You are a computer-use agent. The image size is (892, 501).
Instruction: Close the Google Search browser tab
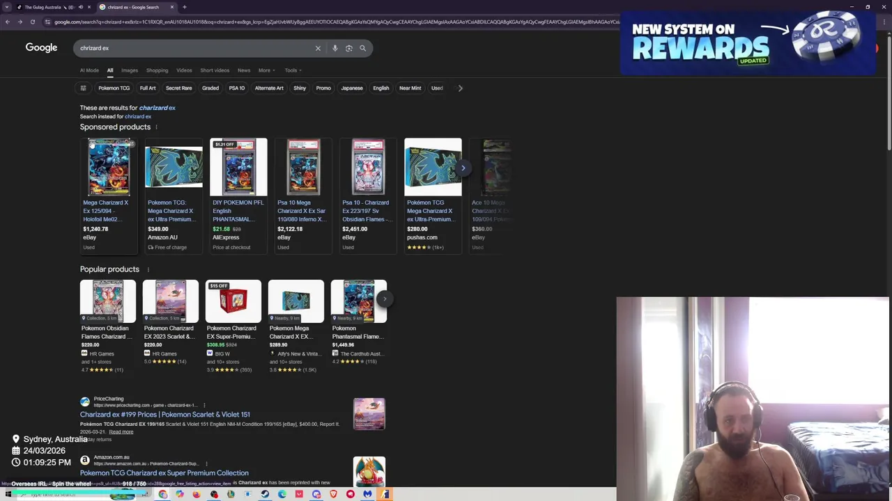(172, 7)
